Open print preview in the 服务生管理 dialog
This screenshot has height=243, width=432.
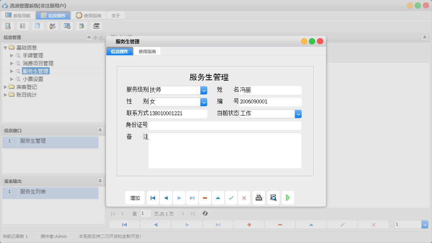(x=273, y=198)
